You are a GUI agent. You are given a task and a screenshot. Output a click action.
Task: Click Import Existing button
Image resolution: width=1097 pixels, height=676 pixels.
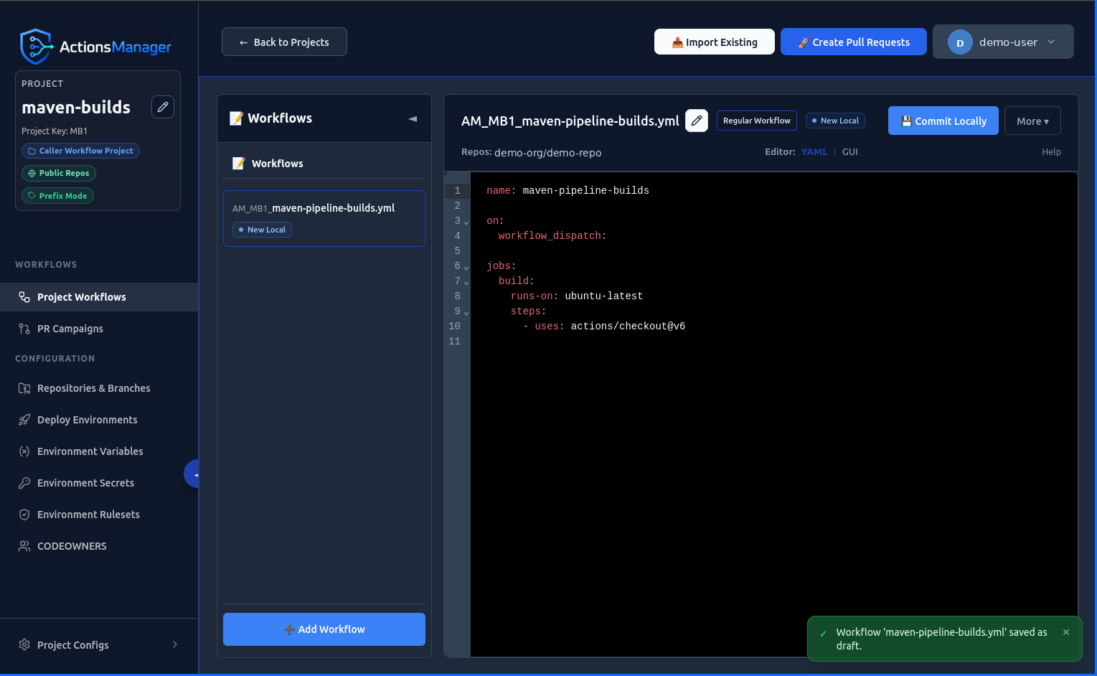tap(715, 42)
